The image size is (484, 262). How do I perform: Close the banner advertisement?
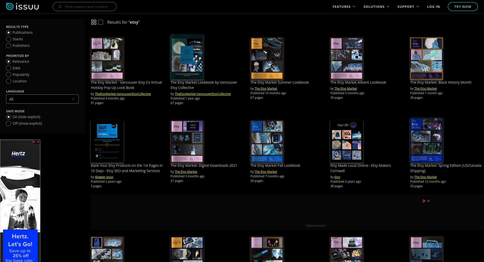(428, 201)
